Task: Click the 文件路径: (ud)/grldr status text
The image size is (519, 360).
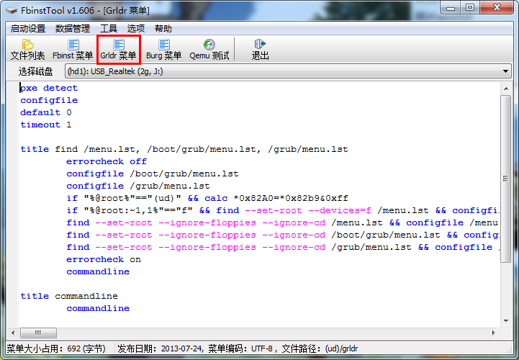Action: pos(320,348)
